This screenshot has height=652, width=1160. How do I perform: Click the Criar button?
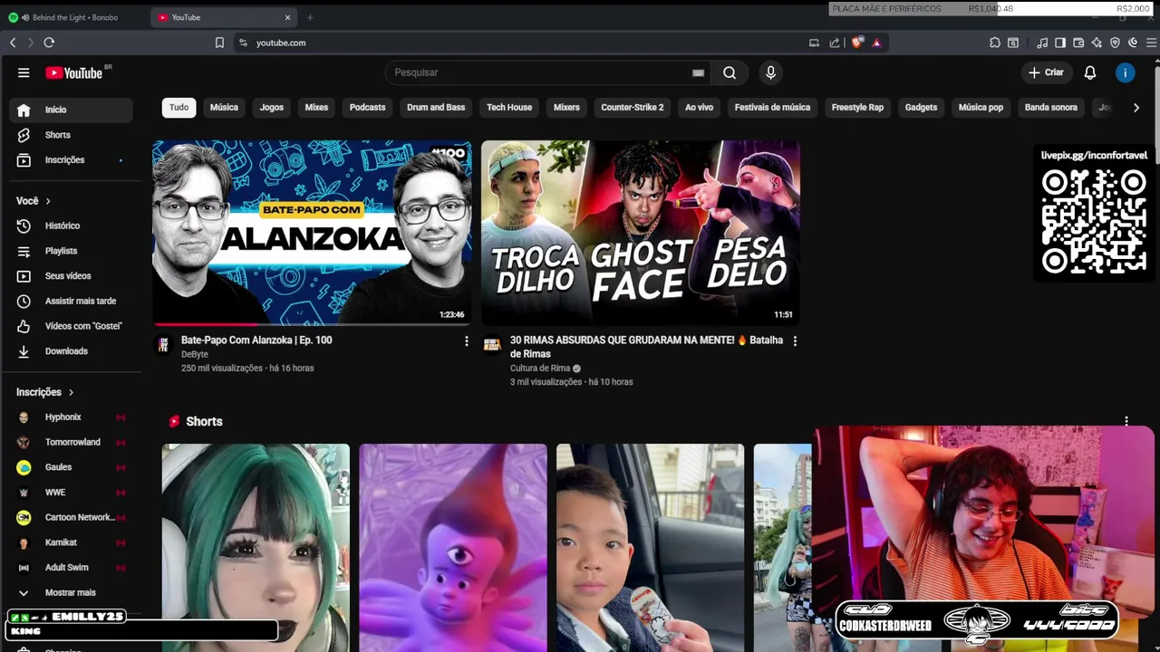coord(1046,72)
